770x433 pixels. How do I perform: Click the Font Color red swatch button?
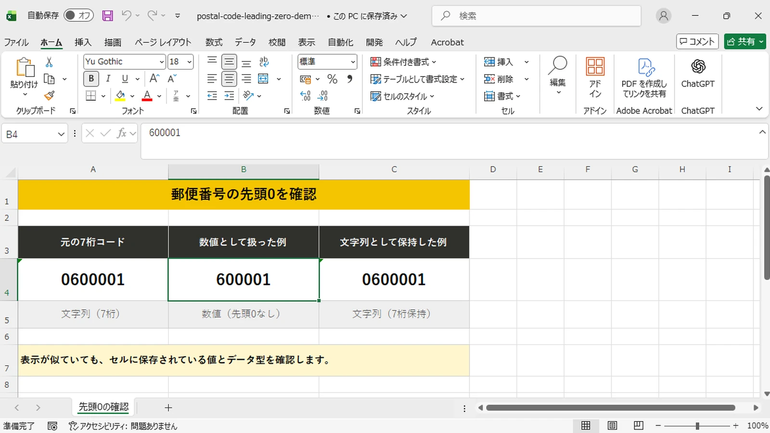[x=147, y=96]
